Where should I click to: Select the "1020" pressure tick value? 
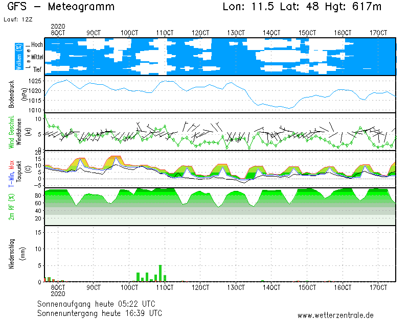coord(35,91)
